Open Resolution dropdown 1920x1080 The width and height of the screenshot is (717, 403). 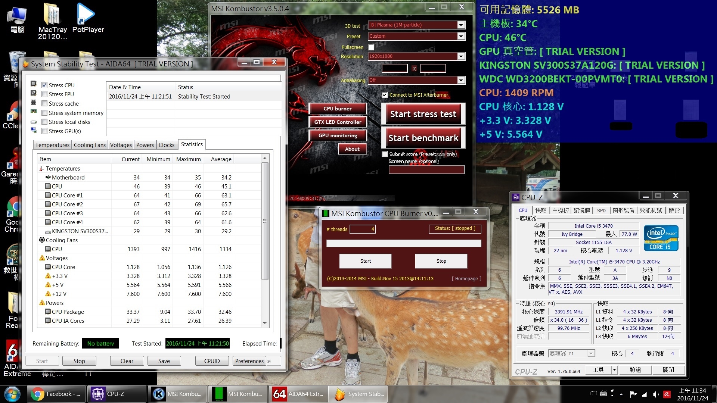[x=461, y=56]
